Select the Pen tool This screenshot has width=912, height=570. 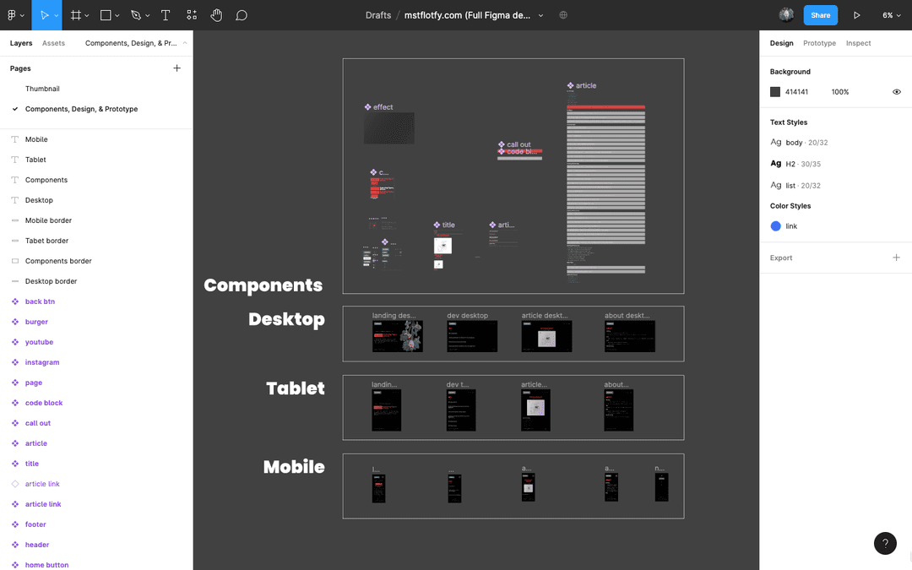click(x=134, y=14)
